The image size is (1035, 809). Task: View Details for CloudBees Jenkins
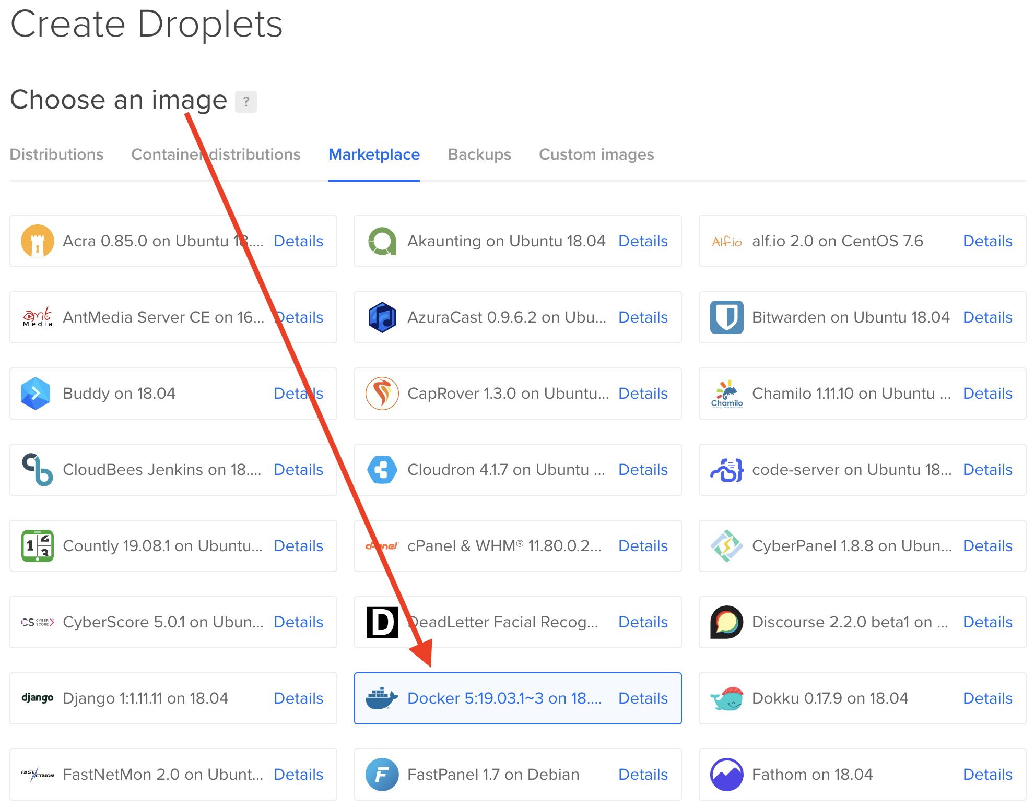tap(298, 470)
